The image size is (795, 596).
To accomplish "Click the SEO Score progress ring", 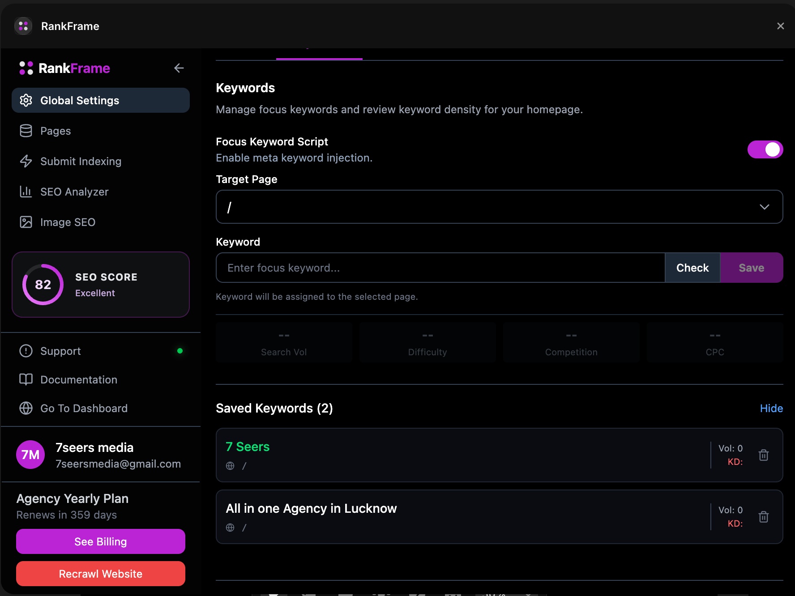I will coord(42,285).
